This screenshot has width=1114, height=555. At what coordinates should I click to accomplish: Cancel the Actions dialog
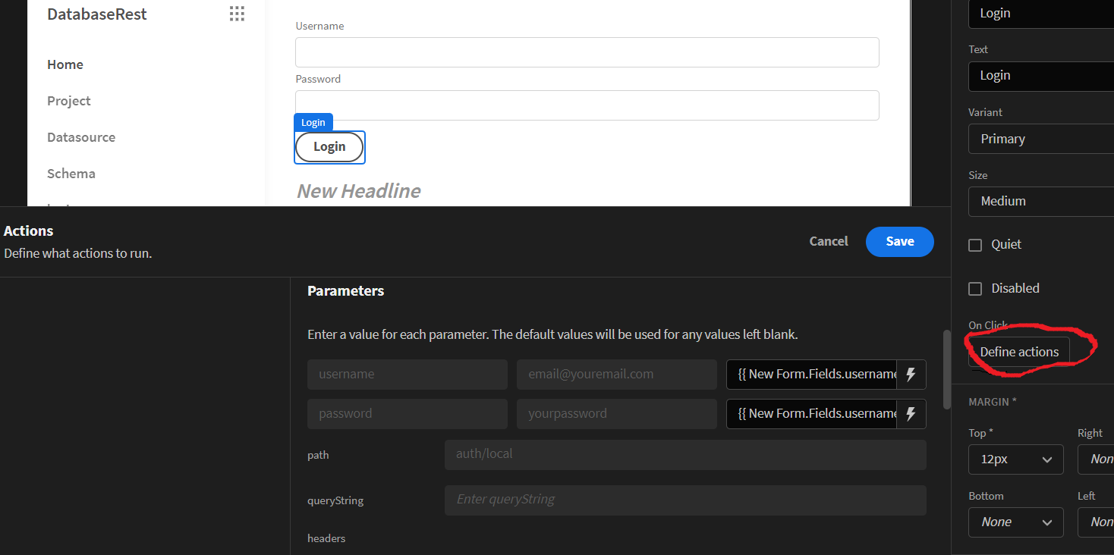(828, 241)
